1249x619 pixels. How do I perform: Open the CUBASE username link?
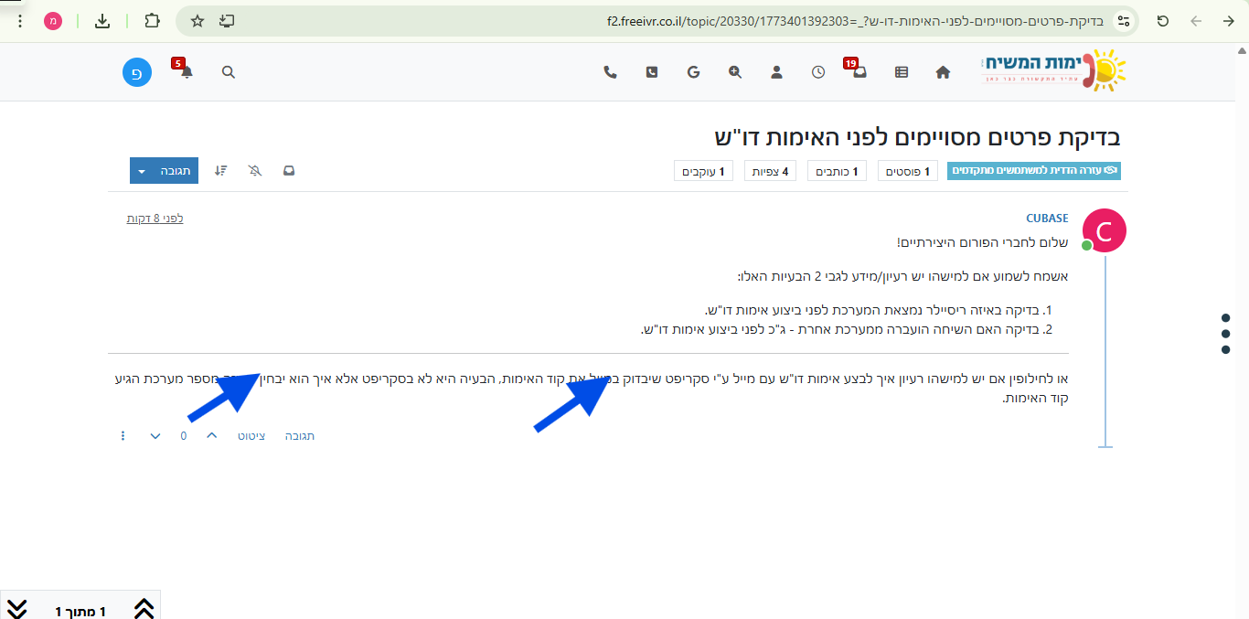1048,218
